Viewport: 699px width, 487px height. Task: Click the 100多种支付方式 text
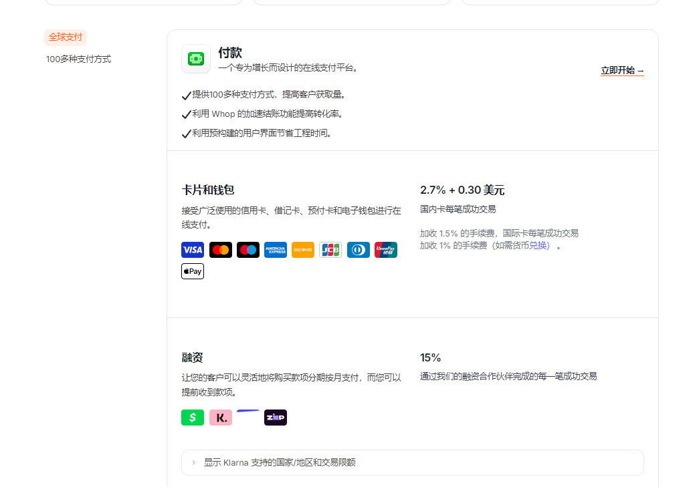[78, 59]
